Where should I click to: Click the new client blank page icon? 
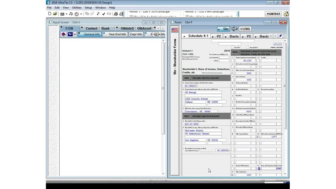50,14
